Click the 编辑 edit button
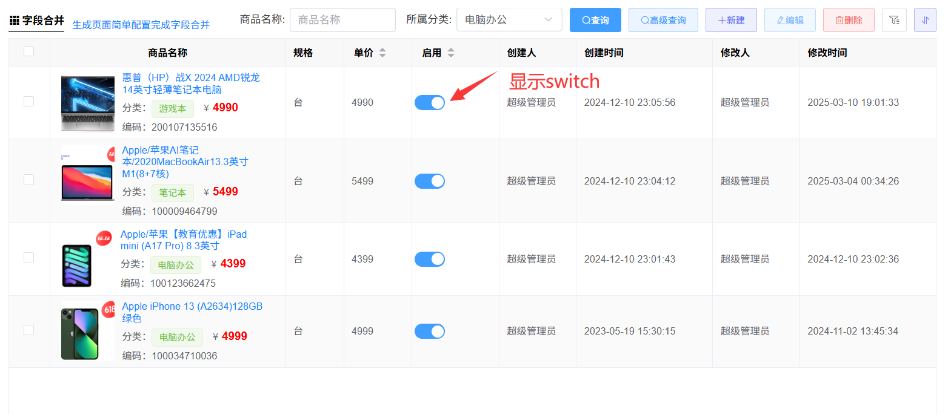The width and height of the screenshot is (948, 415). click(790, 20)
